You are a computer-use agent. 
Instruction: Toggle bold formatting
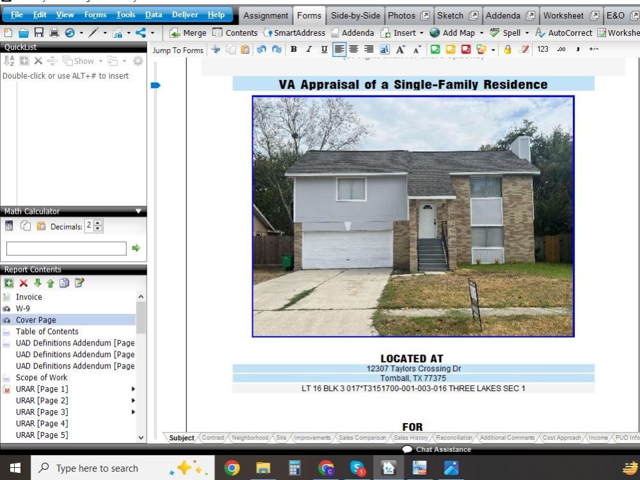293,49
